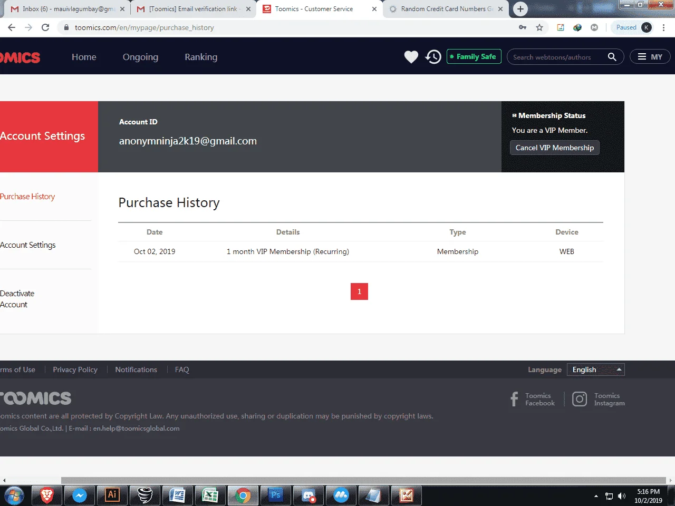The width and height of the screenshot is (675, 506).
Task: Click the browser back arrow
Action: [x=12, y=27]
